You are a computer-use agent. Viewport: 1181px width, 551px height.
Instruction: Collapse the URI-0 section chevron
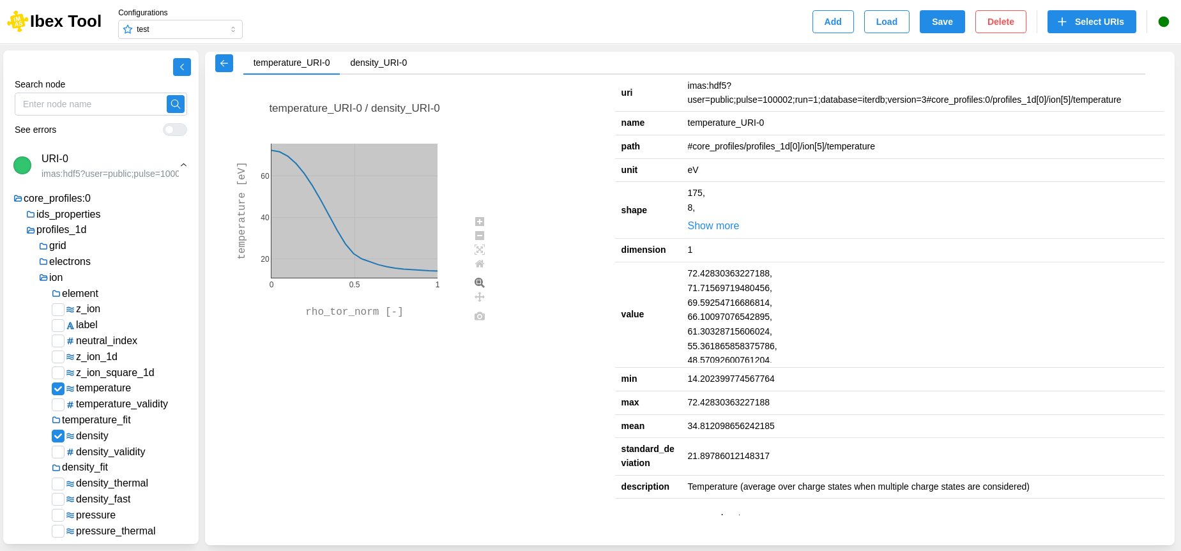point(183,165)
